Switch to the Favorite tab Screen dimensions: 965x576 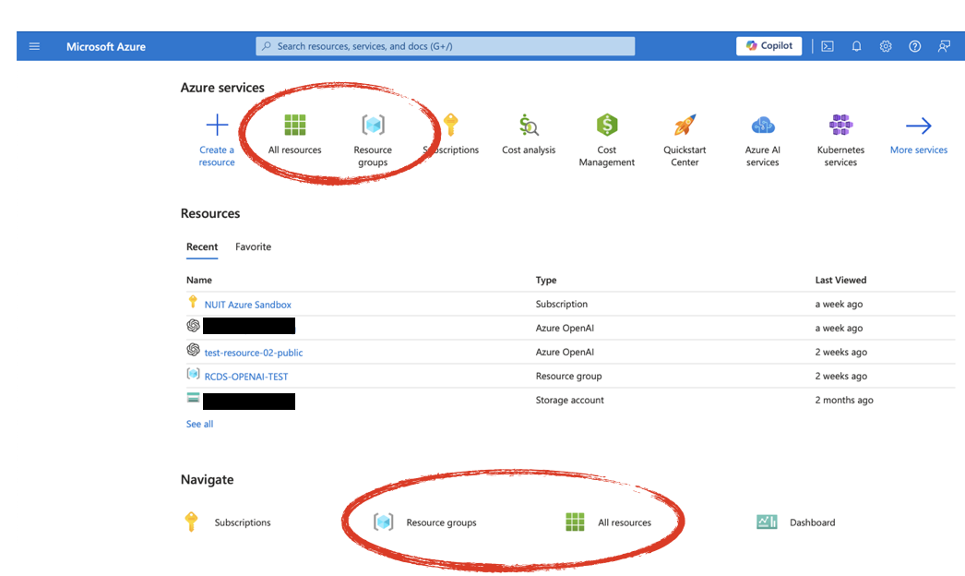pos(253,246)
